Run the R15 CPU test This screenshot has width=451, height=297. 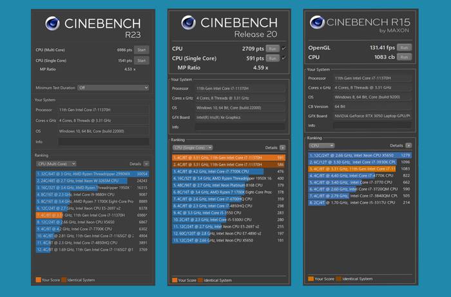tap(404, 57)
